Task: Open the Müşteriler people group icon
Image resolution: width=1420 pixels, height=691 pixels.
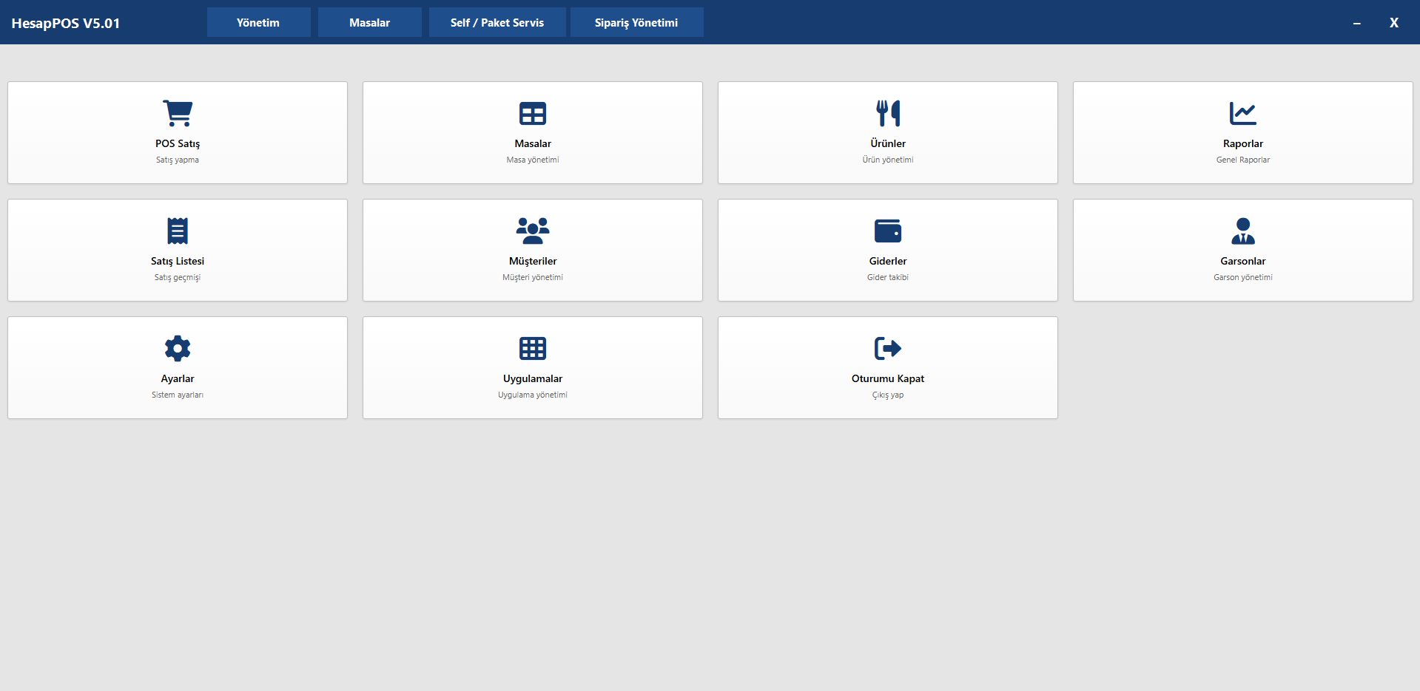Action: tap(533, 231)
